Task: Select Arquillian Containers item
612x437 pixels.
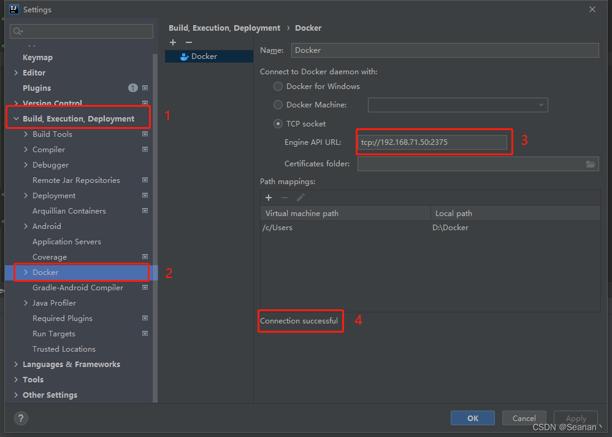Action: (69, 211)
